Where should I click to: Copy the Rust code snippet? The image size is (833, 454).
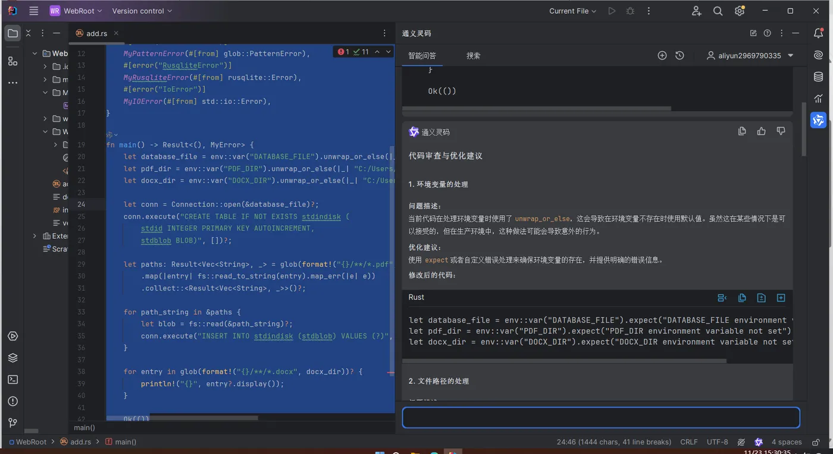tap(742, 298)
